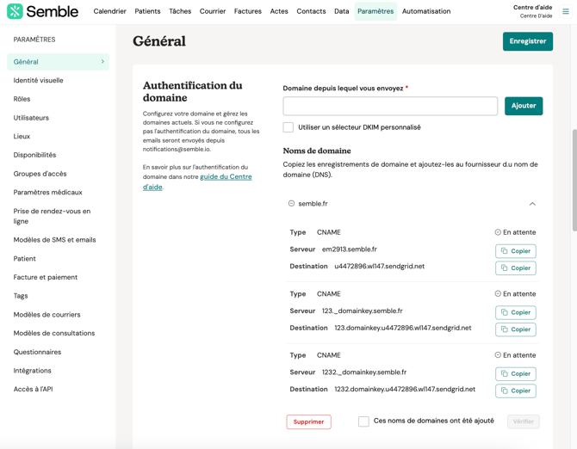Go to the Calendrier menu
The width and height of the screenshot is (577, 449).
[x=109, y=11]
